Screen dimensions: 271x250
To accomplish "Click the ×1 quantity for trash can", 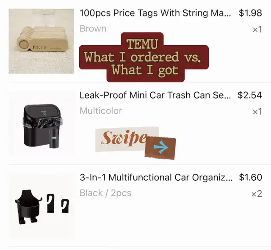I will (x=257, y=112).
